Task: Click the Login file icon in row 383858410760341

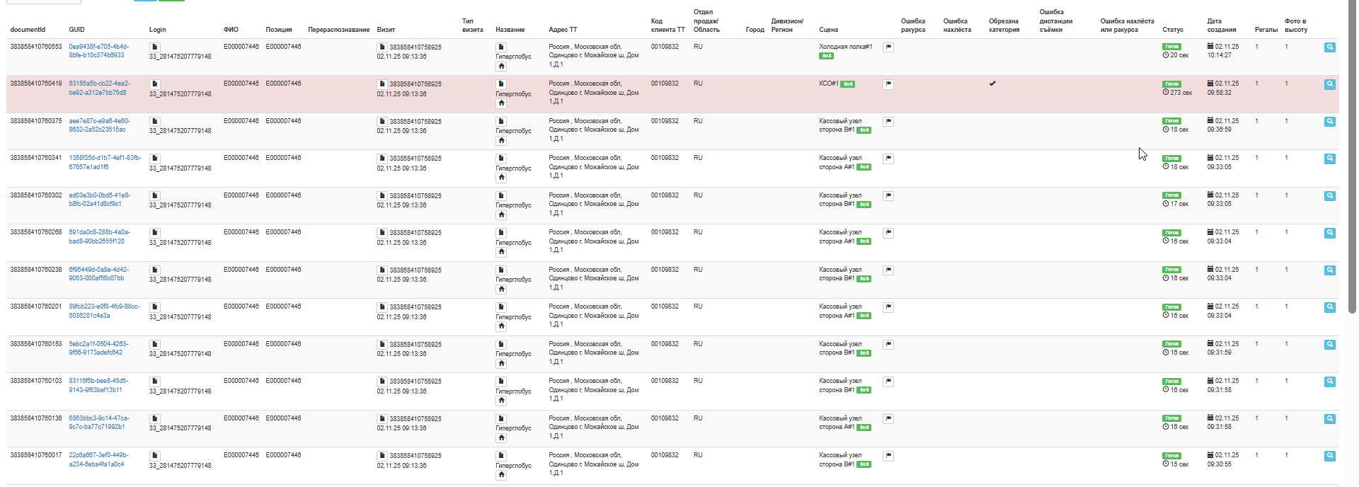Action: coord(155,159)
